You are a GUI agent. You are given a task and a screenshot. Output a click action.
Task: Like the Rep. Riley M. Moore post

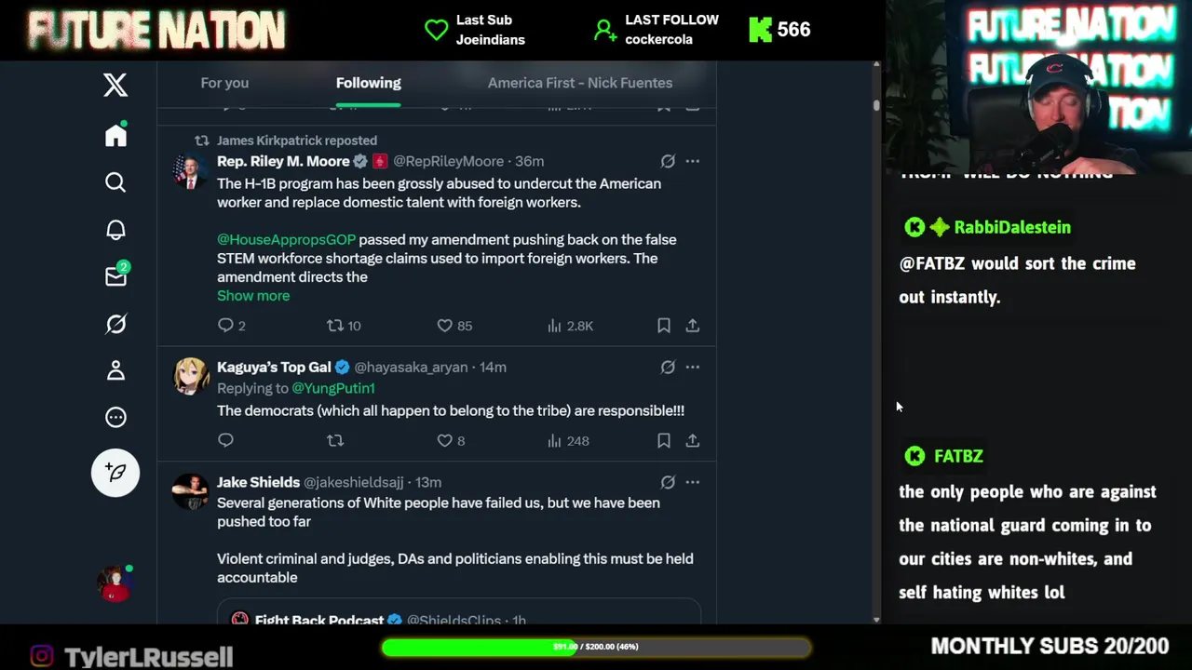445,326
